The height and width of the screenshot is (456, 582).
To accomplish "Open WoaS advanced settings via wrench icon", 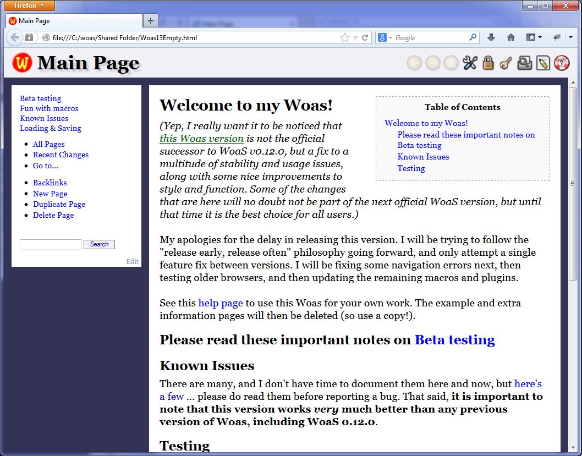I will [x=470, y=63].
